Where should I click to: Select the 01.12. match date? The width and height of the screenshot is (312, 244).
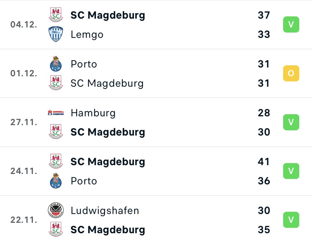(24, 73)
